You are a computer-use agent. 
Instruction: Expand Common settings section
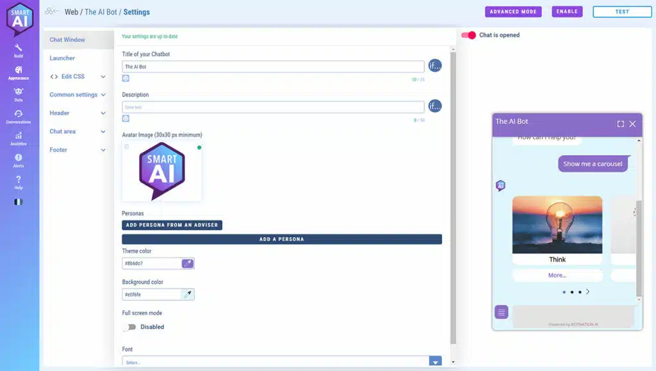pos(78,95)
